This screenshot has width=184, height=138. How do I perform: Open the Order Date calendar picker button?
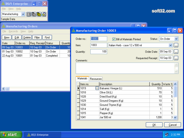[176, 52]
